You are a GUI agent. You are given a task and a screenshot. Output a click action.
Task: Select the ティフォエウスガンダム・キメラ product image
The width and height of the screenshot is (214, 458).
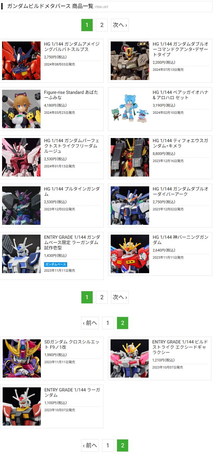[130, 157]
